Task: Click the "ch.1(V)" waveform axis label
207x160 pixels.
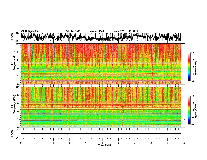Action: (13, 37)
